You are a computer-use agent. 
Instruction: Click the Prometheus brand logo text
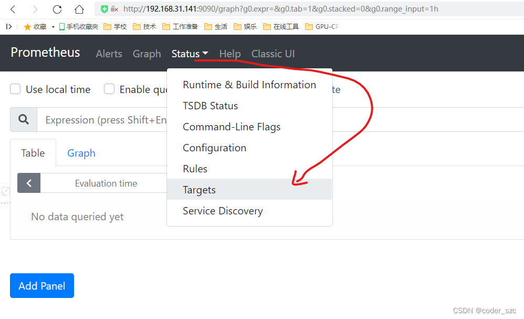point(45,53)
